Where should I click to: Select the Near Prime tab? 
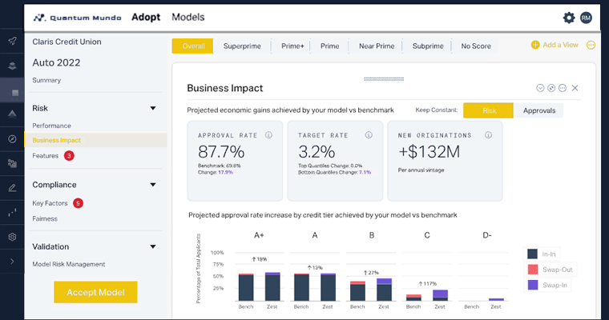coord(377,46)
